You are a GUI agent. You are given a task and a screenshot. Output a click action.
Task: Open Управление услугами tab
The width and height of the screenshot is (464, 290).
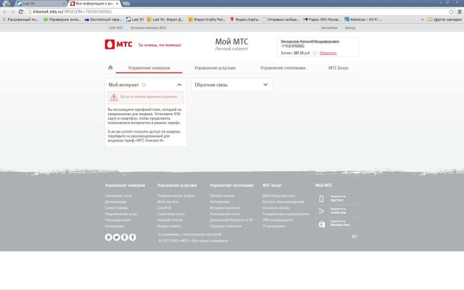tap(215, 67)
